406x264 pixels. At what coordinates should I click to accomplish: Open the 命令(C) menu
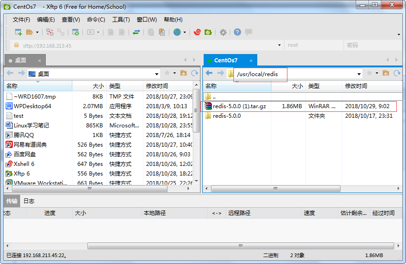(x=96, y=20)
